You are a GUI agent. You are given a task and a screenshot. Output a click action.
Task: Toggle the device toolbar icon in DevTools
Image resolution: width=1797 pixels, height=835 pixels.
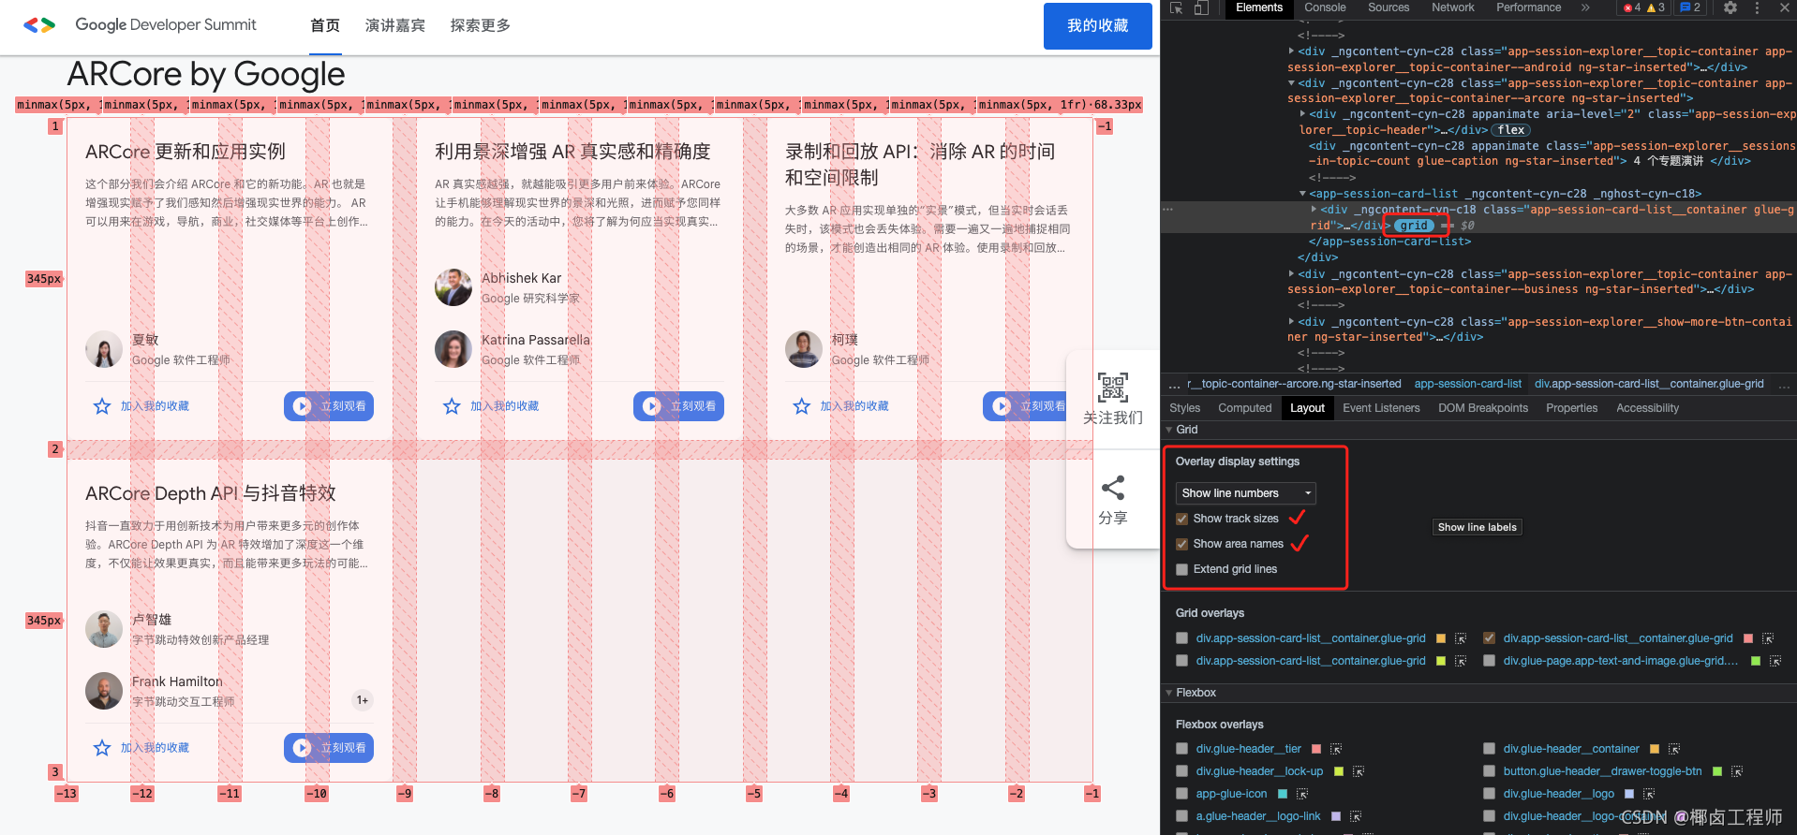pyautogui.click(x=1202, y=7)
